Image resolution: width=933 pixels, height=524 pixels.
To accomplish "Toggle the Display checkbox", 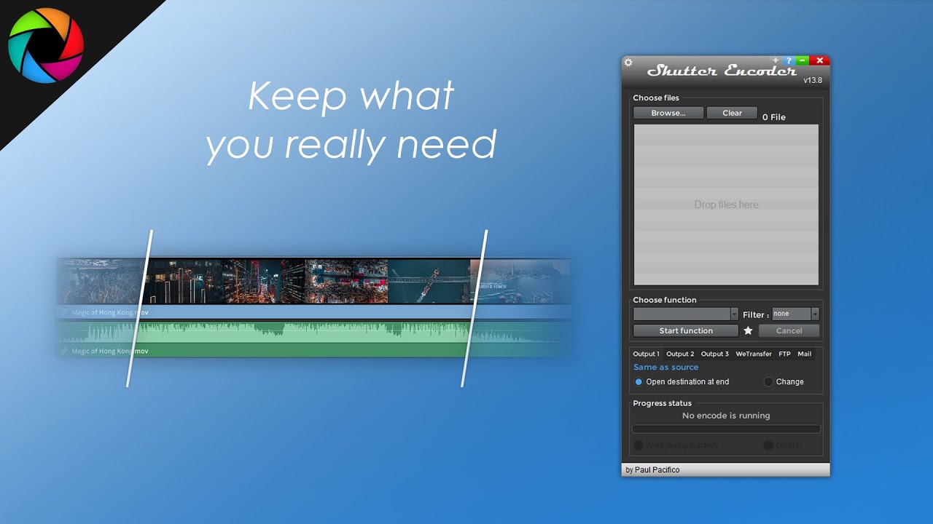I will tap(784, 445).
